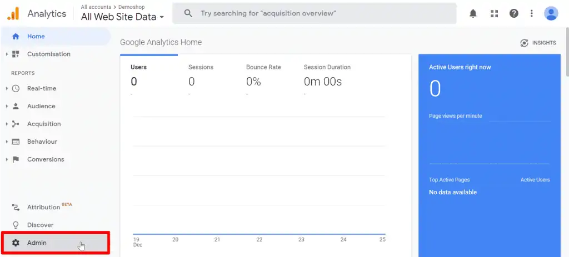Open the notifications bell

(x=473, y=14)
